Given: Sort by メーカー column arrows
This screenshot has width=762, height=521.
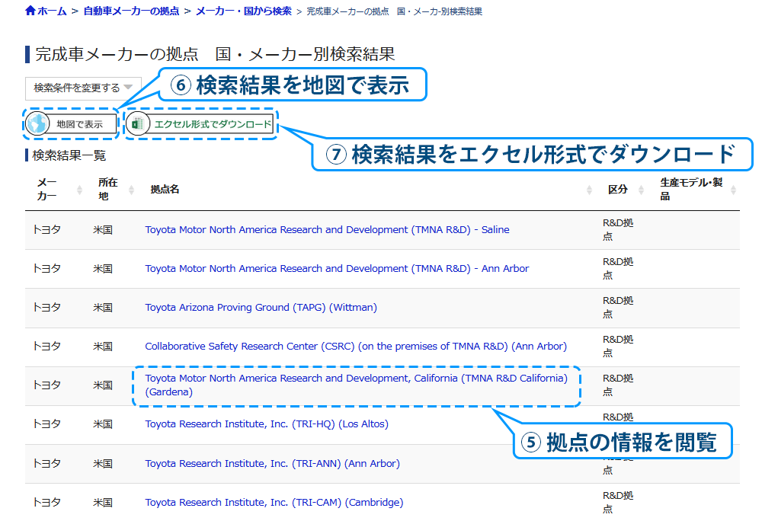Looking at the screenshot, I should point(80,190).
